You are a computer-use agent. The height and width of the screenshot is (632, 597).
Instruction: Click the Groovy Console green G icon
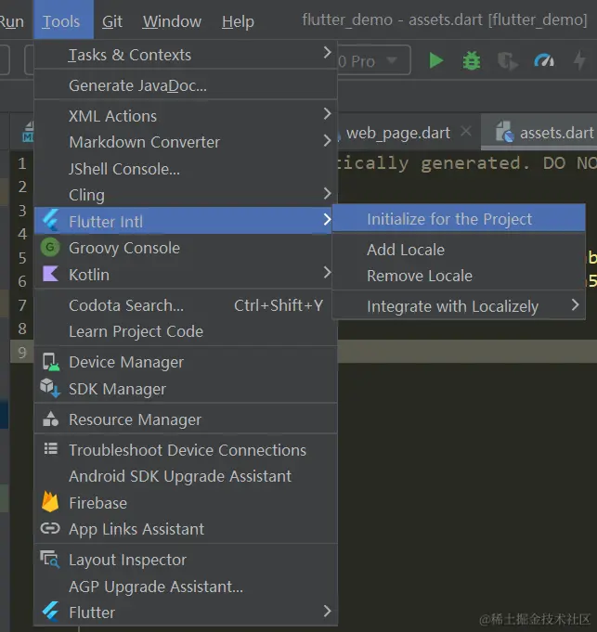(x=50, y=247)
